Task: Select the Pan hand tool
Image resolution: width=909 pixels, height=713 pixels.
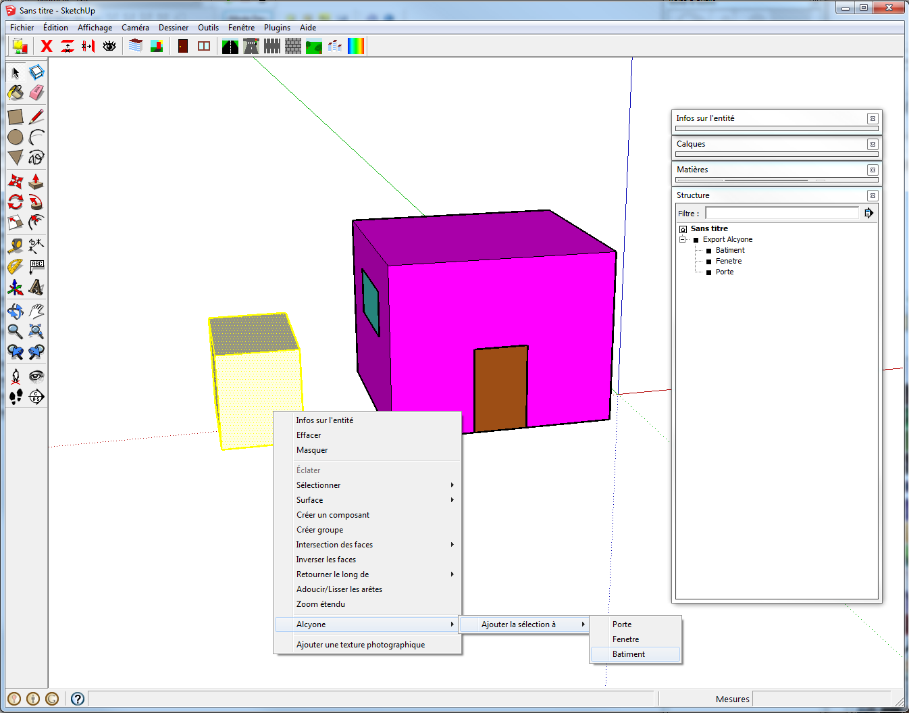Action: pos(36,311)
